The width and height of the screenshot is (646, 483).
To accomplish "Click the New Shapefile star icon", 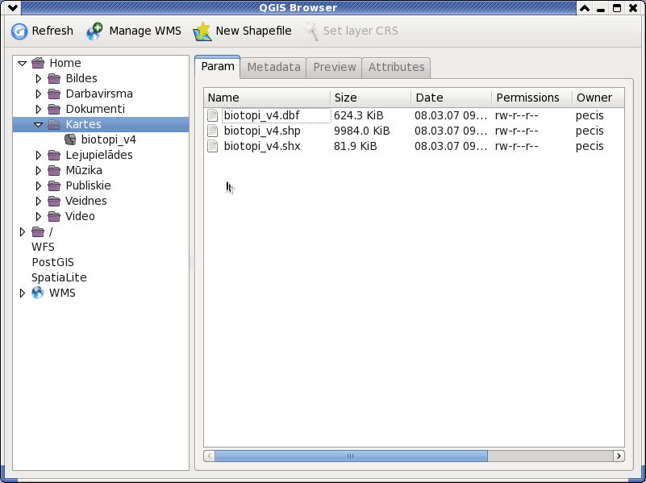I will click(x=202, y=31).
